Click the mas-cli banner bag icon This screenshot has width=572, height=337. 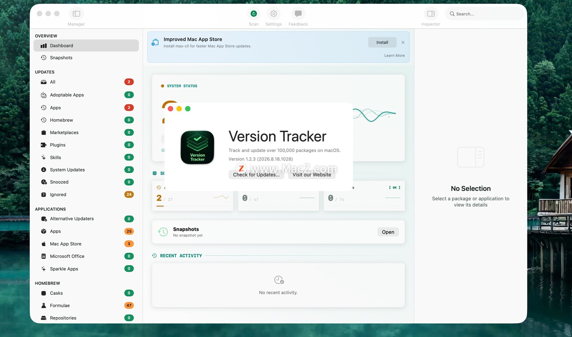[x=155, y=43]
